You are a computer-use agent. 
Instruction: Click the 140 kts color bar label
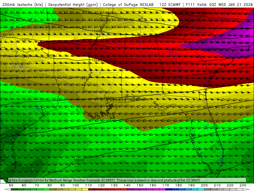tap(127, 185)
